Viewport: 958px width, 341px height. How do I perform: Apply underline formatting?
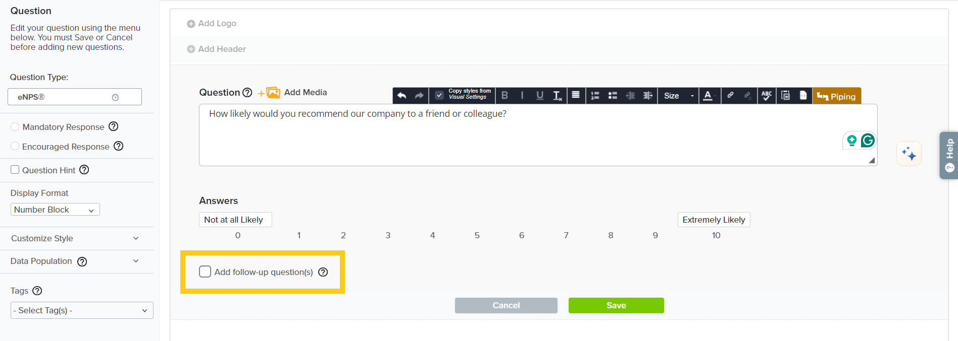tap(539, 96)
